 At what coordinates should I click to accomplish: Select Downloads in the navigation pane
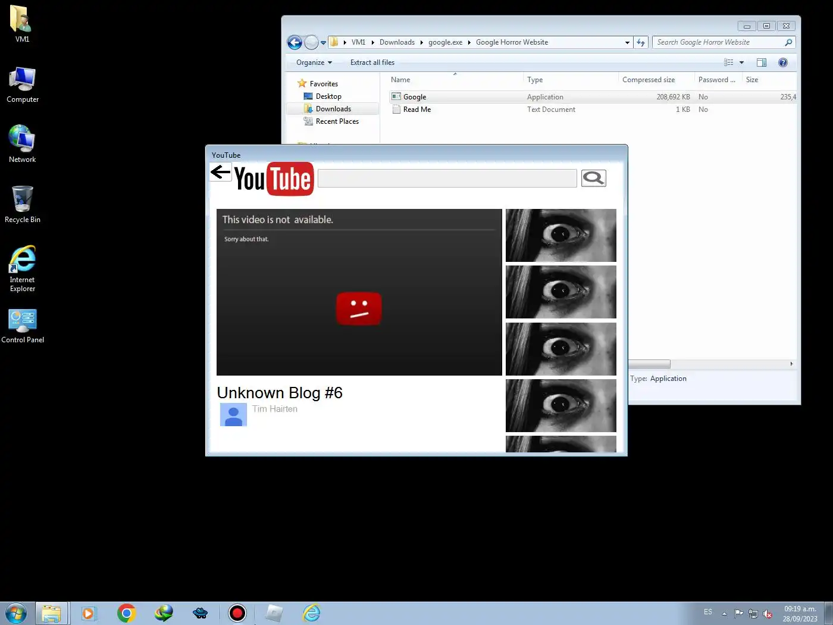coord(333,109)
